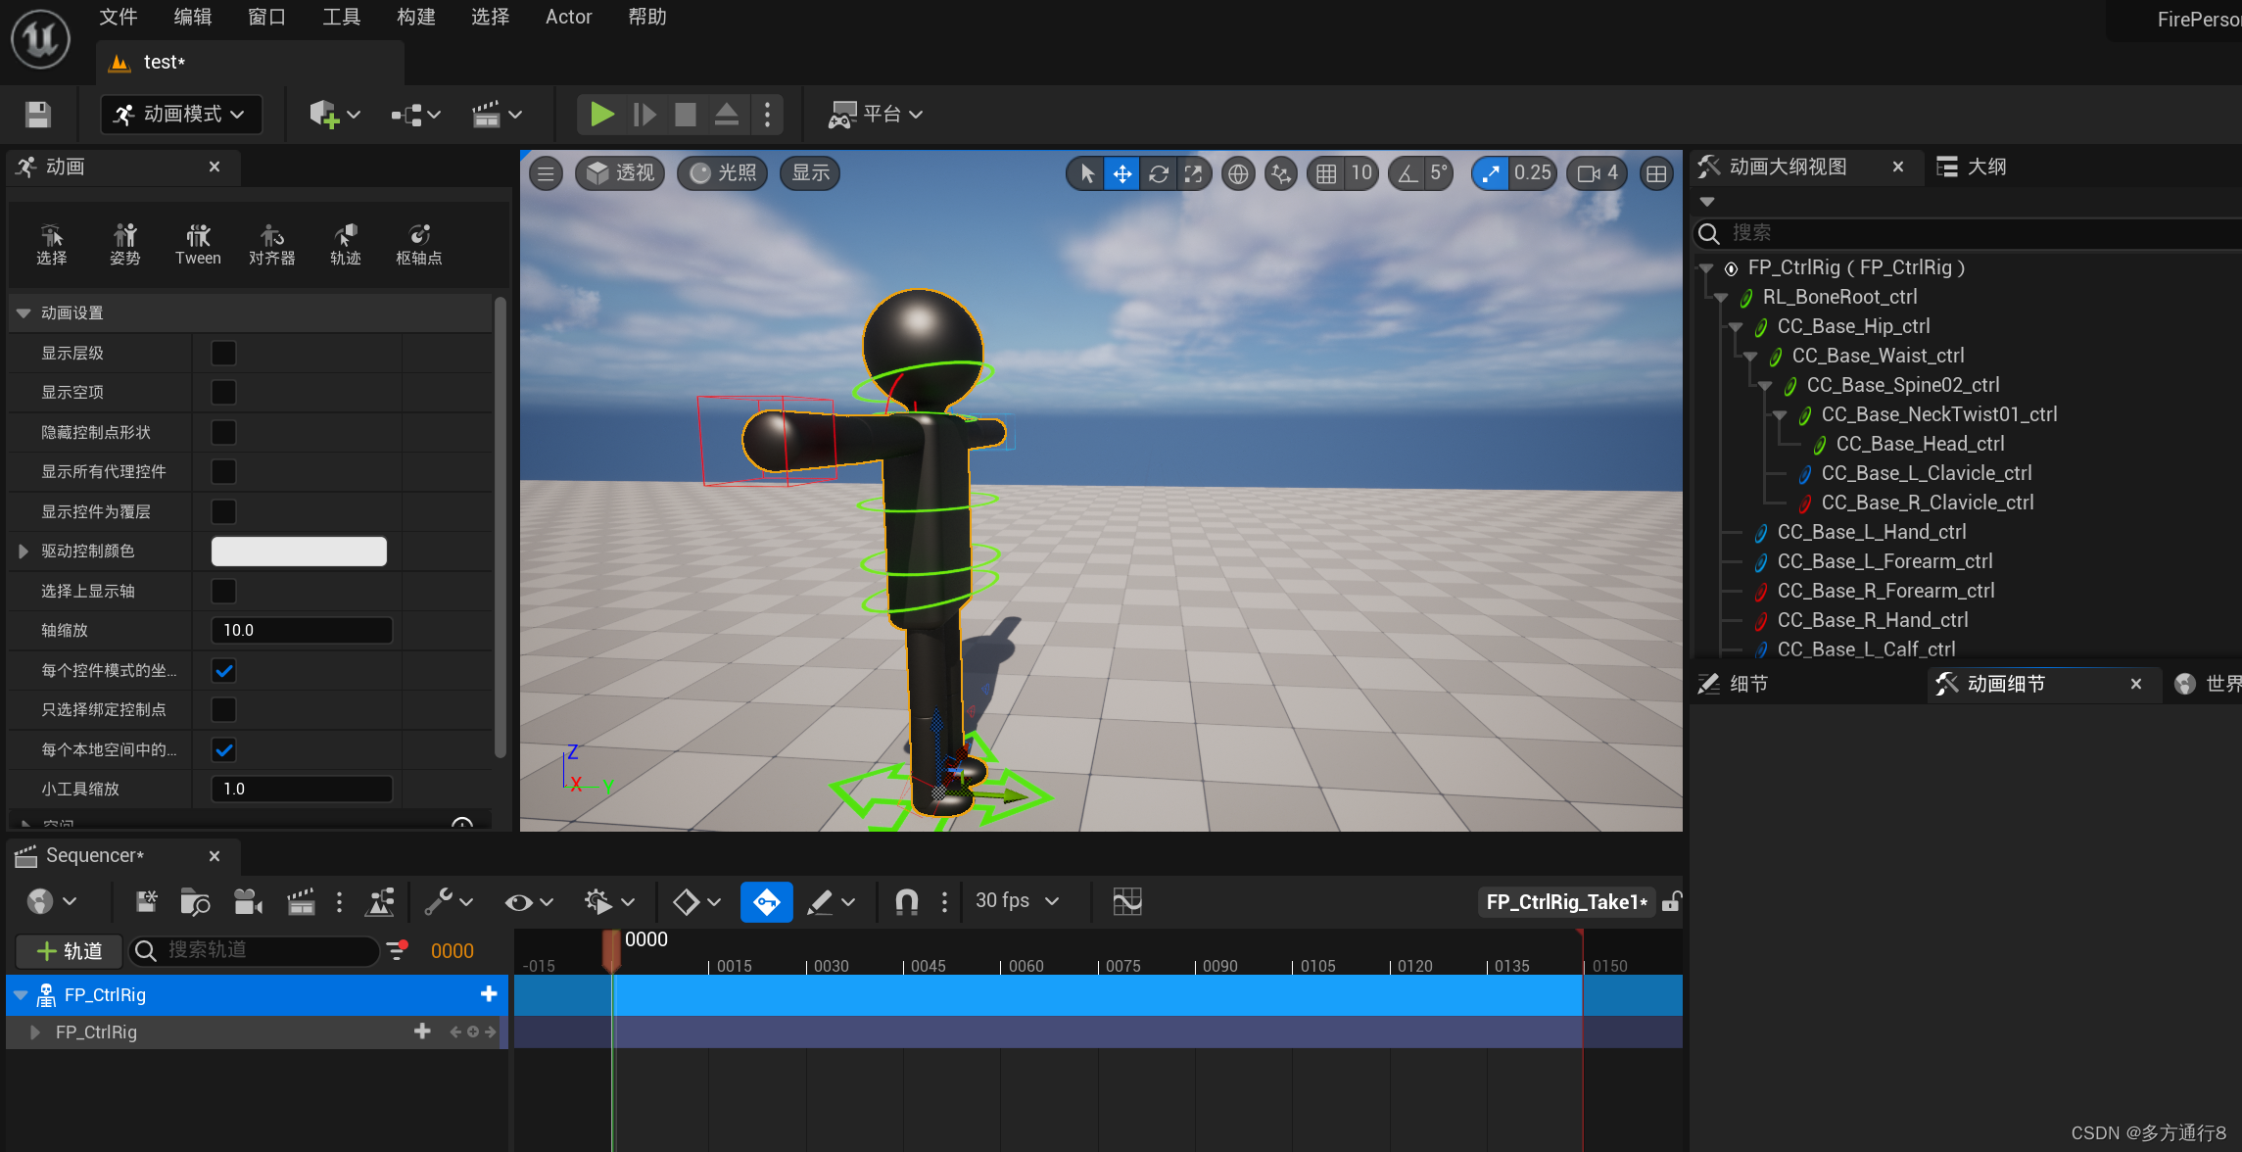Toggle the auto-key button in Sequencer

(766, 901)
